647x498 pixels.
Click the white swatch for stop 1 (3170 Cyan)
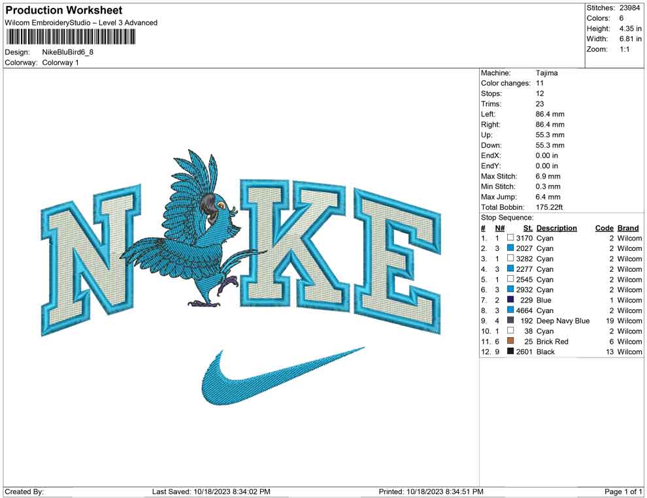click(510, 238)
